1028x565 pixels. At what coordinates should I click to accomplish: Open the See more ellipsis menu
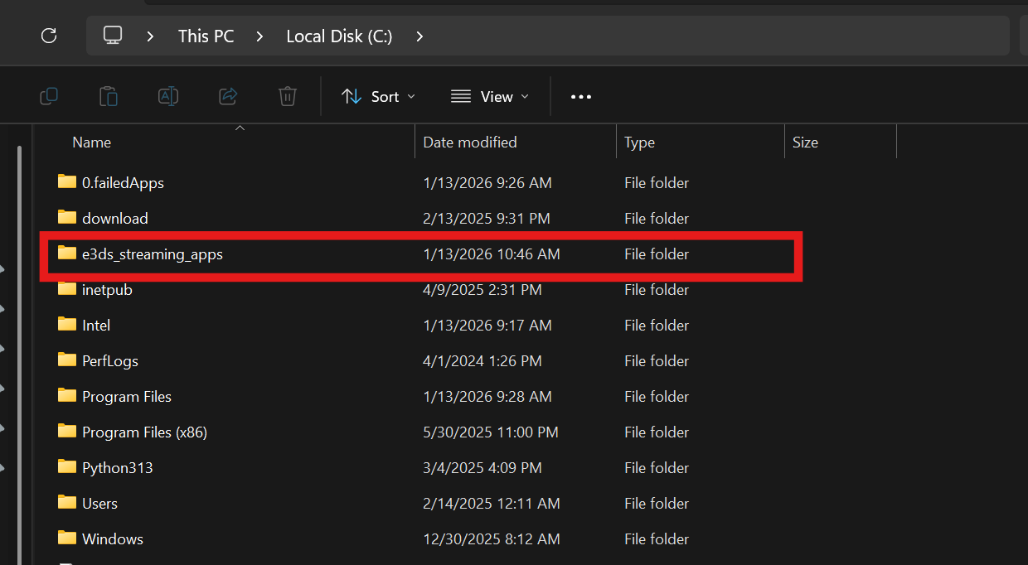(581, 97)
